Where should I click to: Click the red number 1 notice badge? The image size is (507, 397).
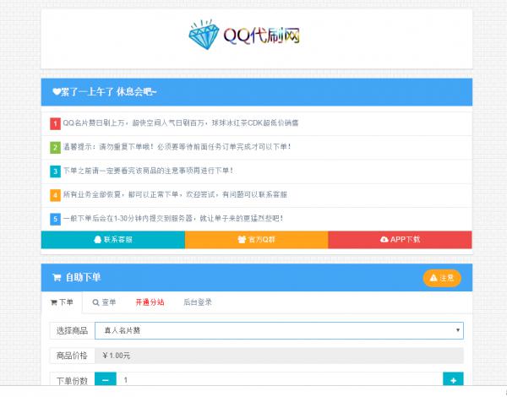[x=55, y=123]
